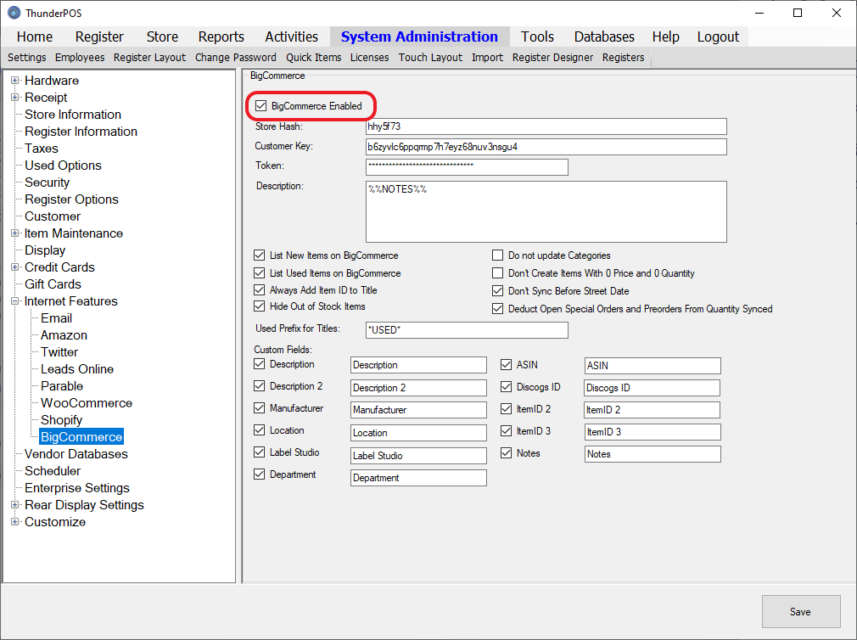Expand Rear Display Settings node
This screenshot has width=857, height=640.
point(15,505)
